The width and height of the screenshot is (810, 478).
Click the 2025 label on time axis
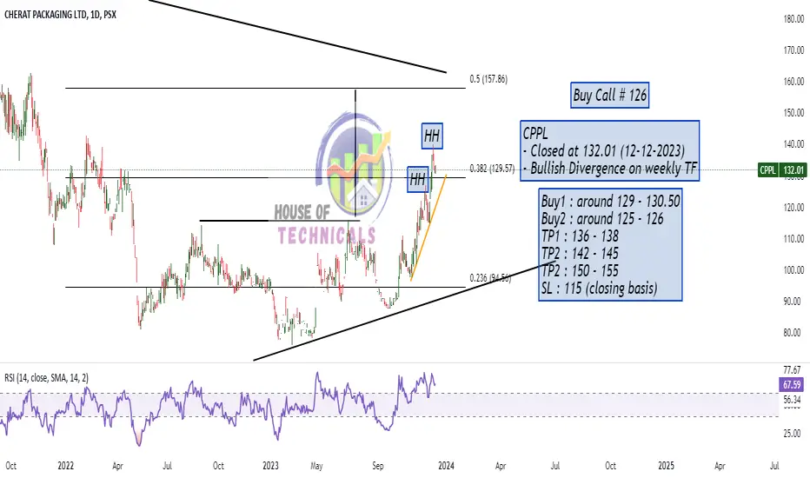[x=666, y=466]
